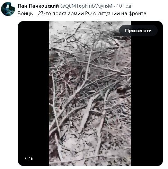Click the word полка in the tweet text

(x=59, y=14)
